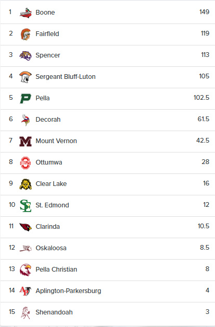Select the Mount Vernon team name
This screenshot has height=327, width=215.
coord(56,141)
